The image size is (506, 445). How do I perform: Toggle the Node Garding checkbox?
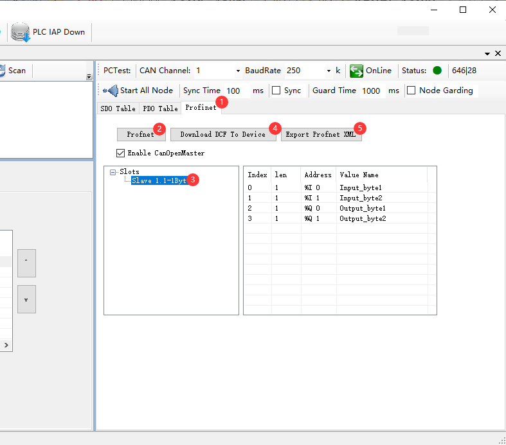click(x=411, y=91)
